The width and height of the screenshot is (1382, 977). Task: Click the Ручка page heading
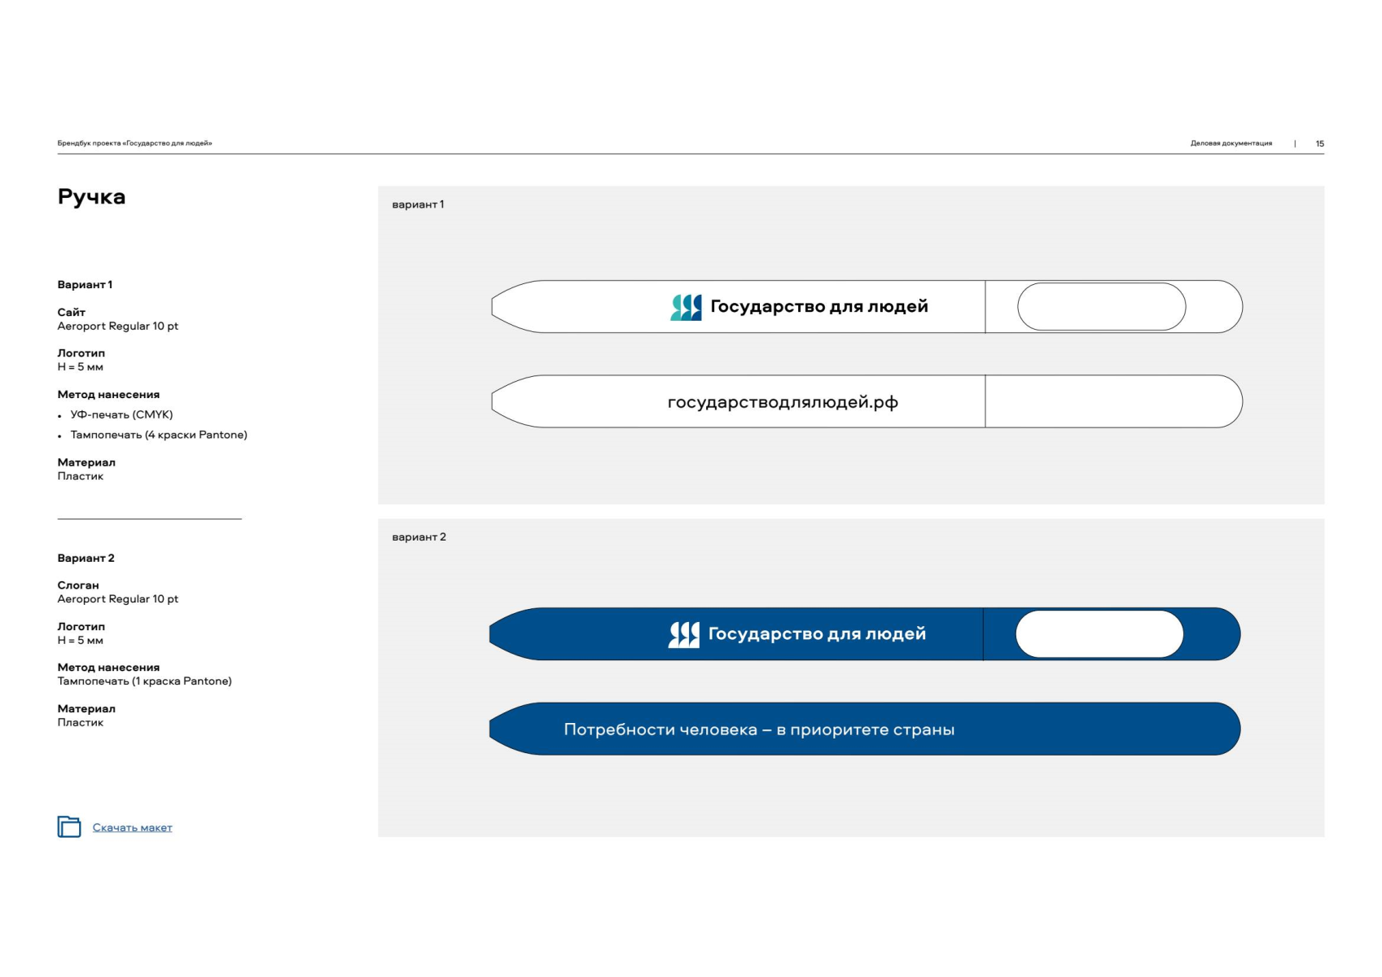(x=91, y=197)
